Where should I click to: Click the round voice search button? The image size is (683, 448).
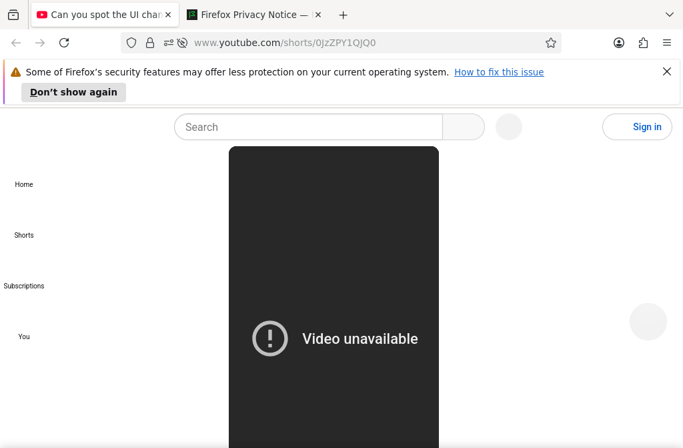(x=509, y=127)
